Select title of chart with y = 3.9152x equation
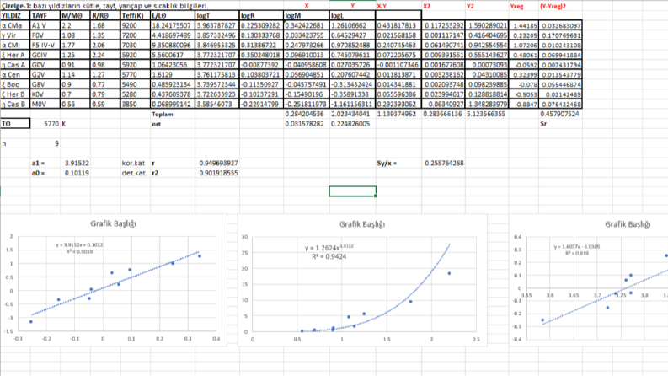668x376 pixels. pos(114,223)
